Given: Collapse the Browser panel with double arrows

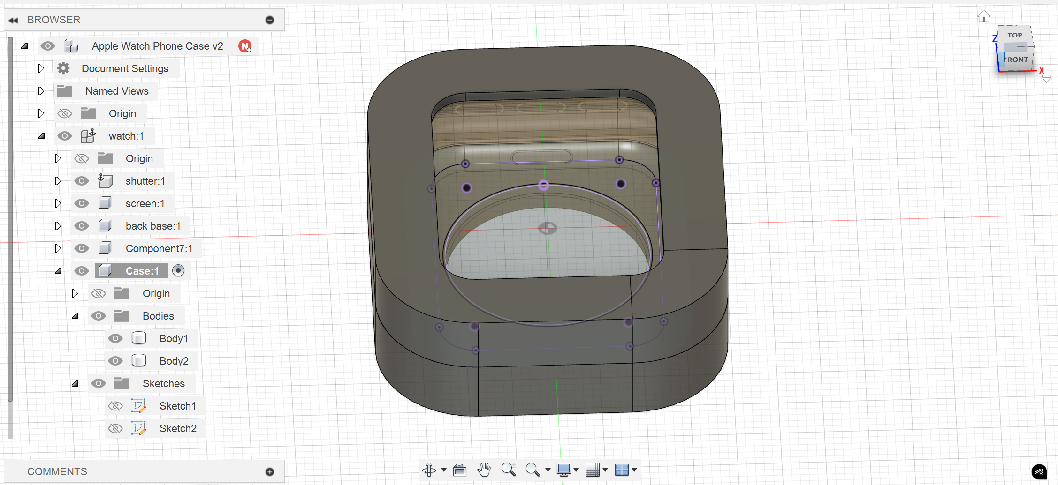Looking at the screenshot, I should 13,20.
